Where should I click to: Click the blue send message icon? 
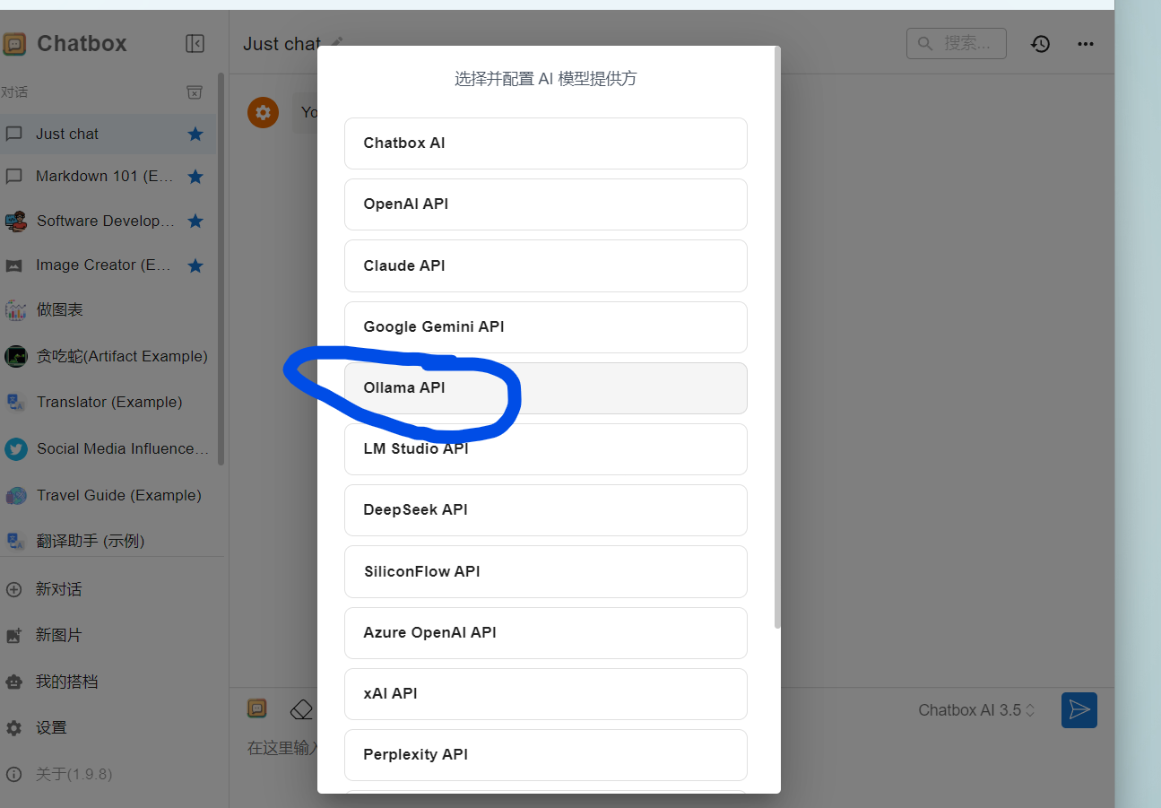pyautogui.click(x=1079, y=710)
